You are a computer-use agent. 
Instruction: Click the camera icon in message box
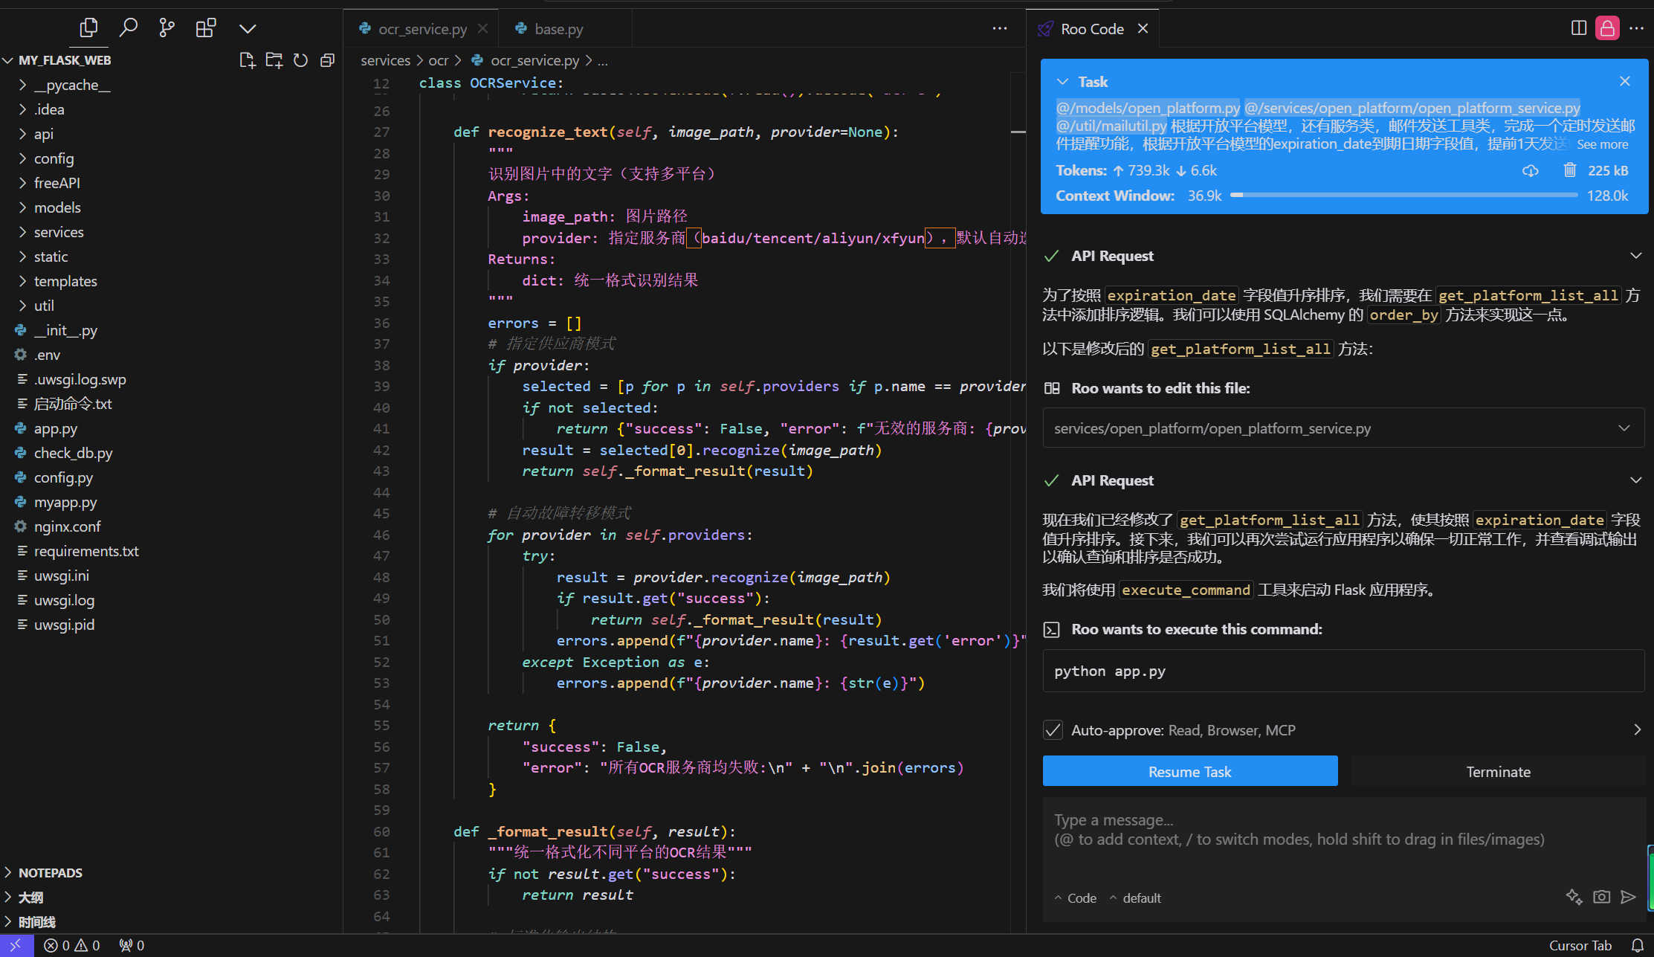point(1601,897)
